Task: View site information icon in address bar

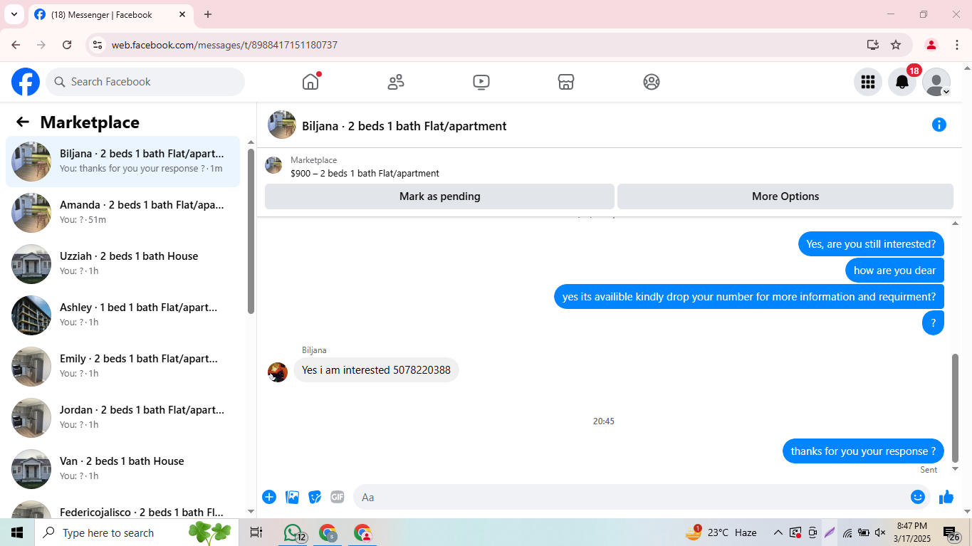Action: [98, 45]
